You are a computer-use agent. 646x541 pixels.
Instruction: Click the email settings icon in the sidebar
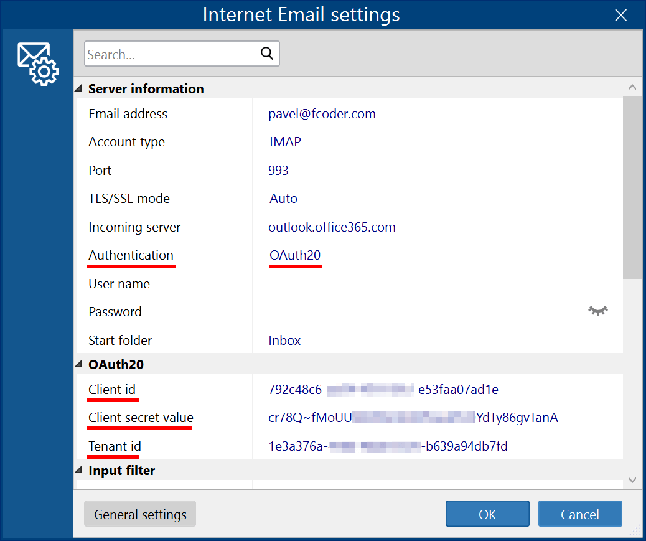tap(37, 63)
